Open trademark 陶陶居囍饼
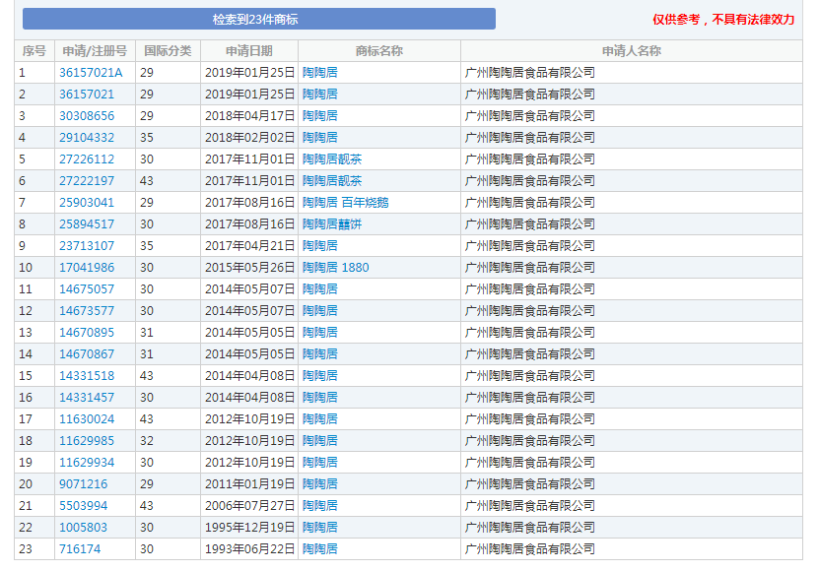This screenshot has height=571, width=819. click(x=332, y=223)
